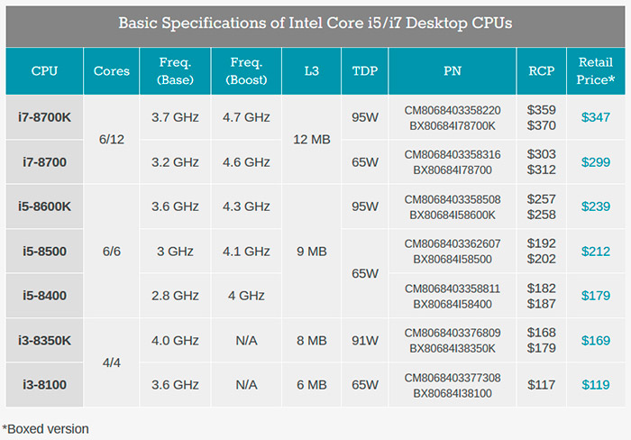Select the i5-8500 CPU cell
This screenshot has width=631, height=440.
point(44,252)
